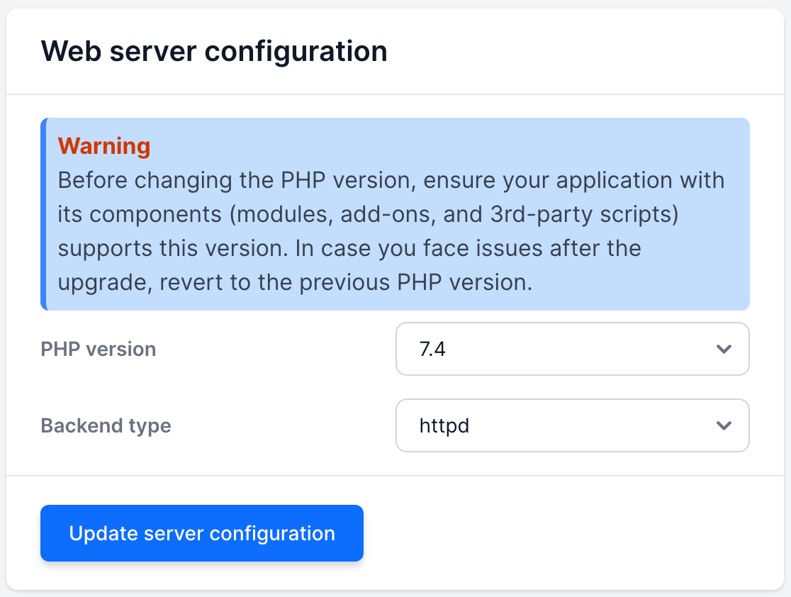Click the "Backend type" field label
The image size is (791, 597).
[x=106, y=425]
